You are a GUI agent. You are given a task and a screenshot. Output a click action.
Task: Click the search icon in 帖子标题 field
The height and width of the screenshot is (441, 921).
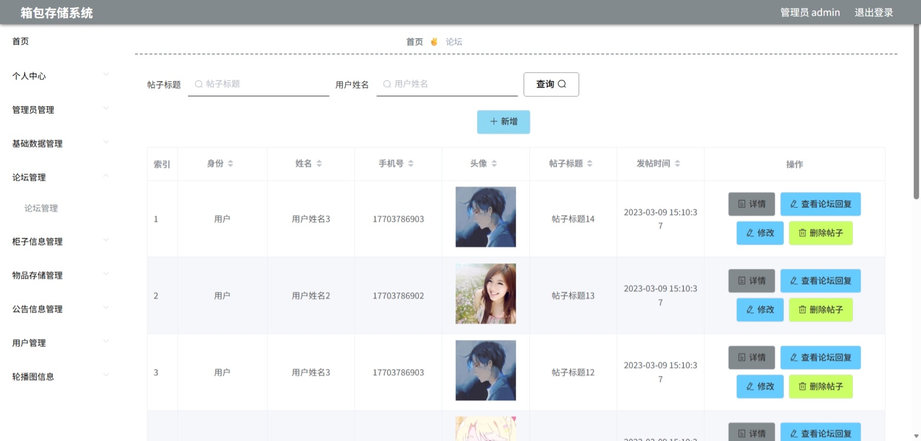point(199,84)
